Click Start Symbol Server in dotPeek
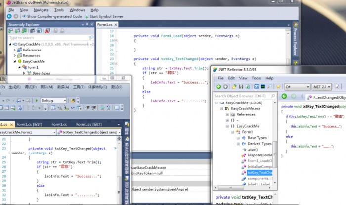Viewport: 346px width, 205px height. [104, 16]
